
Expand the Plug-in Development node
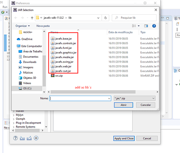14,123
